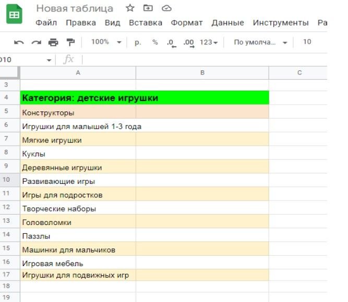Select column B header
The width and height of the screenshot is (348, 302).
202,73
